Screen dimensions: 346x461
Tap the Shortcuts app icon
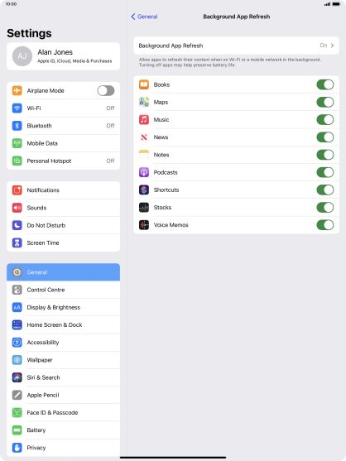pos(144,190)
